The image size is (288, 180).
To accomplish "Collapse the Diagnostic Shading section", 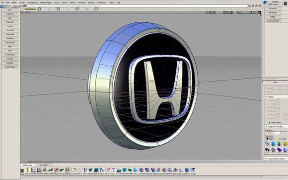I will 266,127.
